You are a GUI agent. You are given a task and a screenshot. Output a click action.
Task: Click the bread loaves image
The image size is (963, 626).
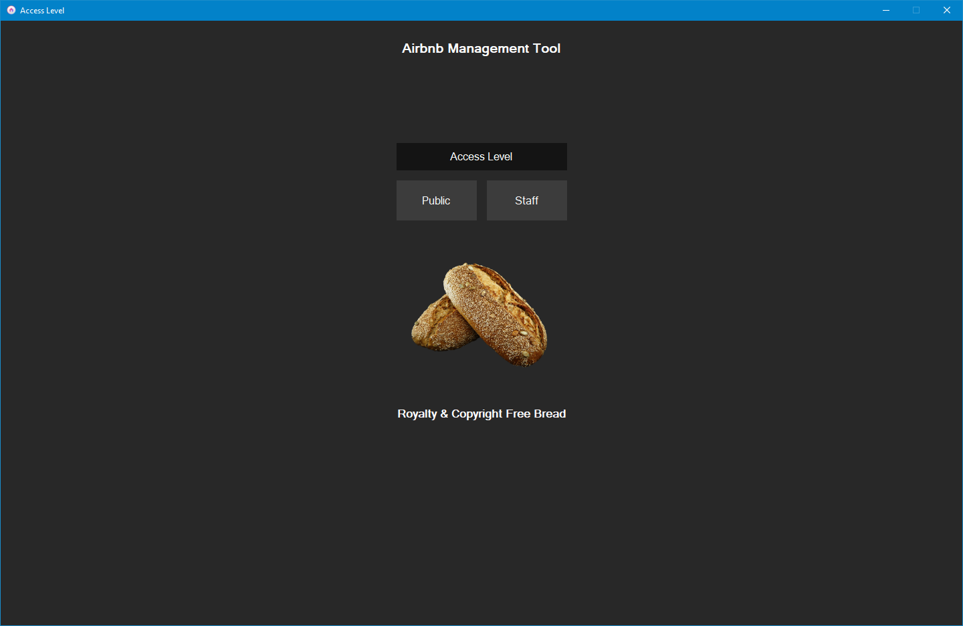479,314
